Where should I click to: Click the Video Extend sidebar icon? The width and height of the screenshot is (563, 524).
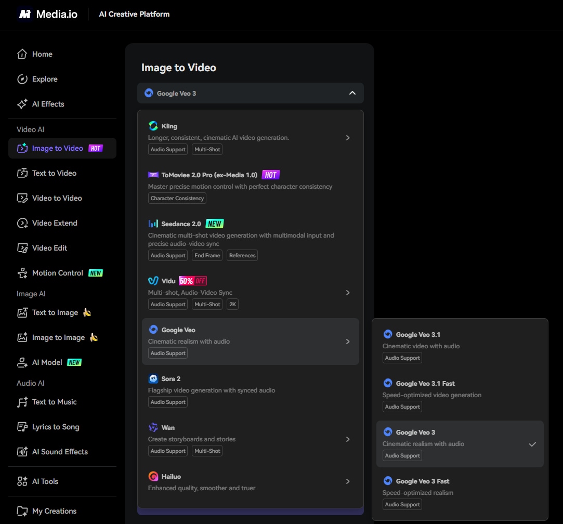(22, 223)
